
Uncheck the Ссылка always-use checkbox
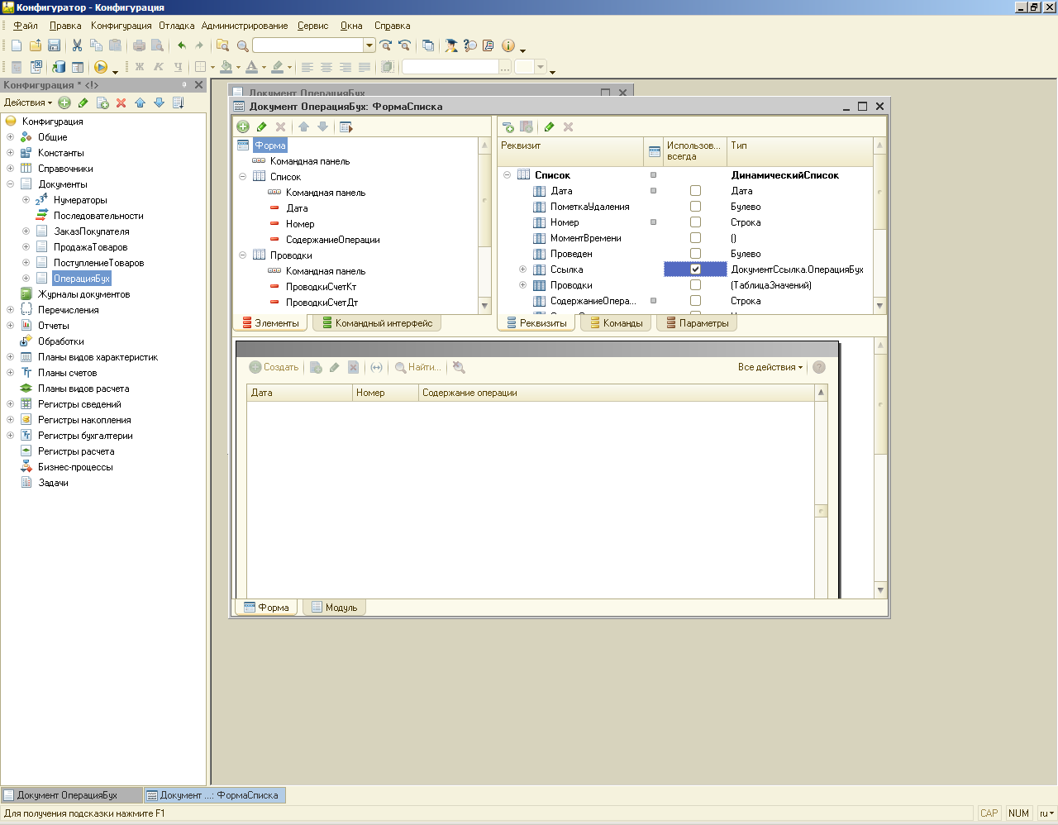[695, 269]
